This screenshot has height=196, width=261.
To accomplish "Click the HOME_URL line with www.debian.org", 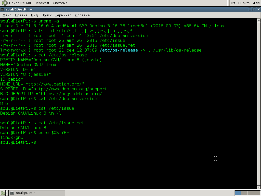I will click(42, 84).
